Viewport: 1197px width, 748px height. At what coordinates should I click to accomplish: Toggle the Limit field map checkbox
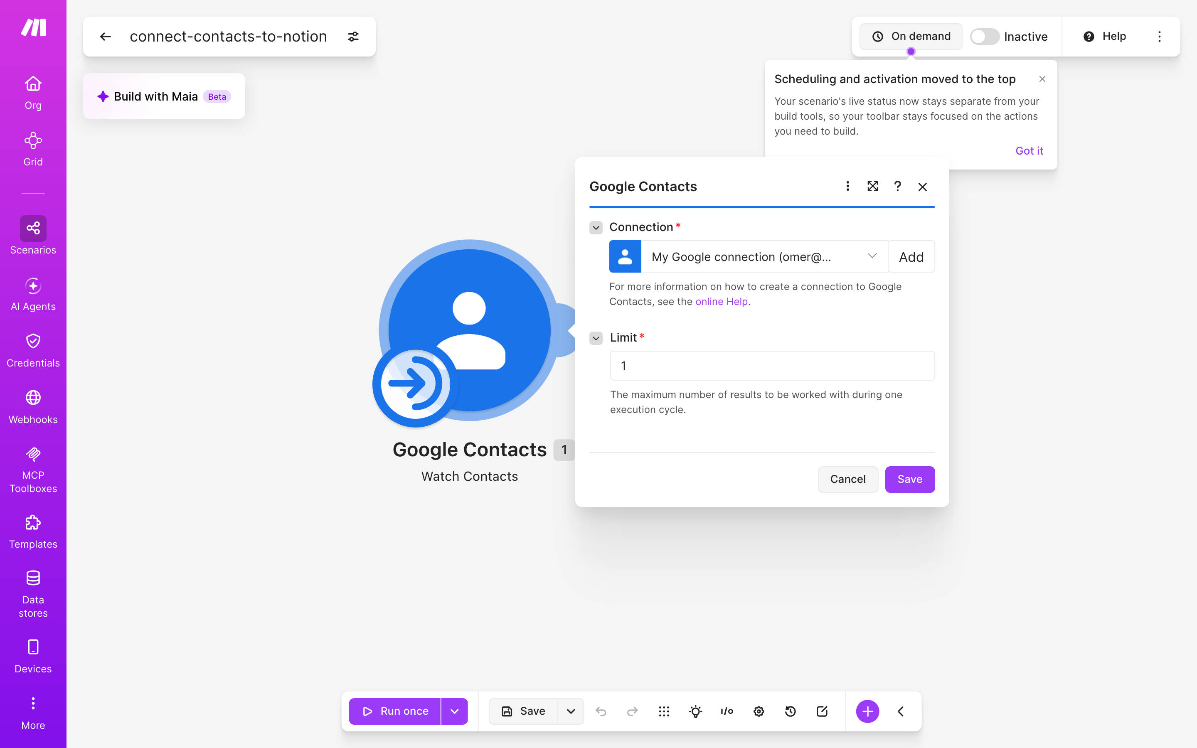596,338
